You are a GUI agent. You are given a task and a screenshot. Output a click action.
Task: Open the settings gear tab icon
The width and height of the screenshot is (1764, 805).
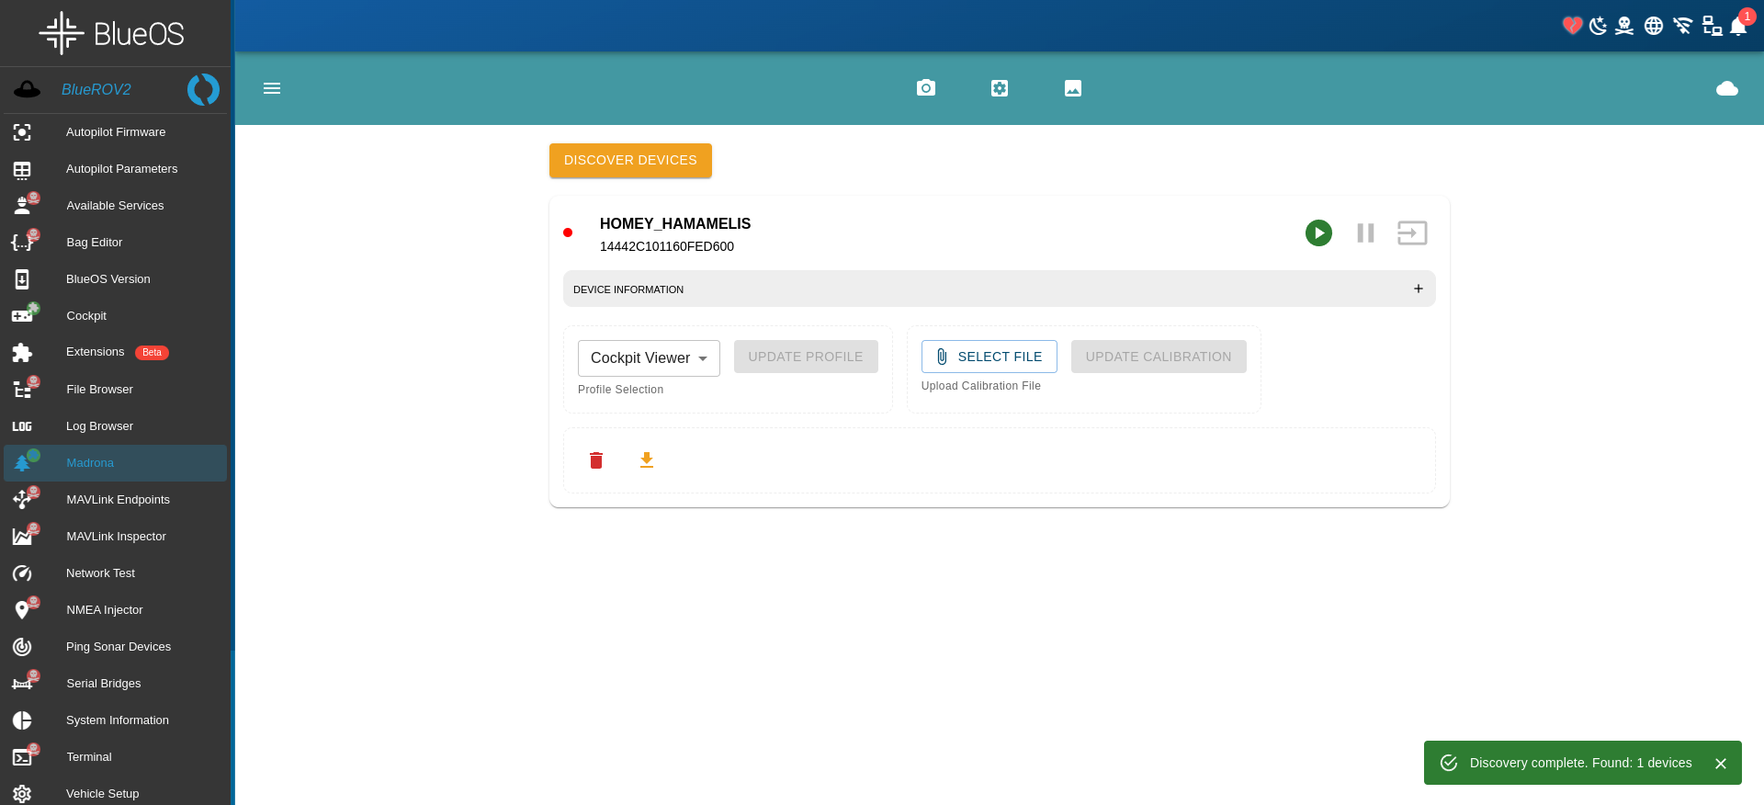(x=1000, y=88)
